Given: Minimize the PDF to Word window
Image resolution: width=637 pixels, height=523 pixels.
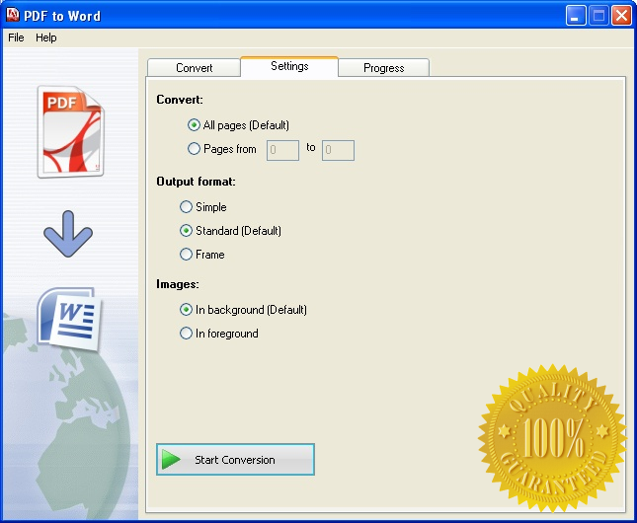Looking at the screenshot, I should [576, 16].
